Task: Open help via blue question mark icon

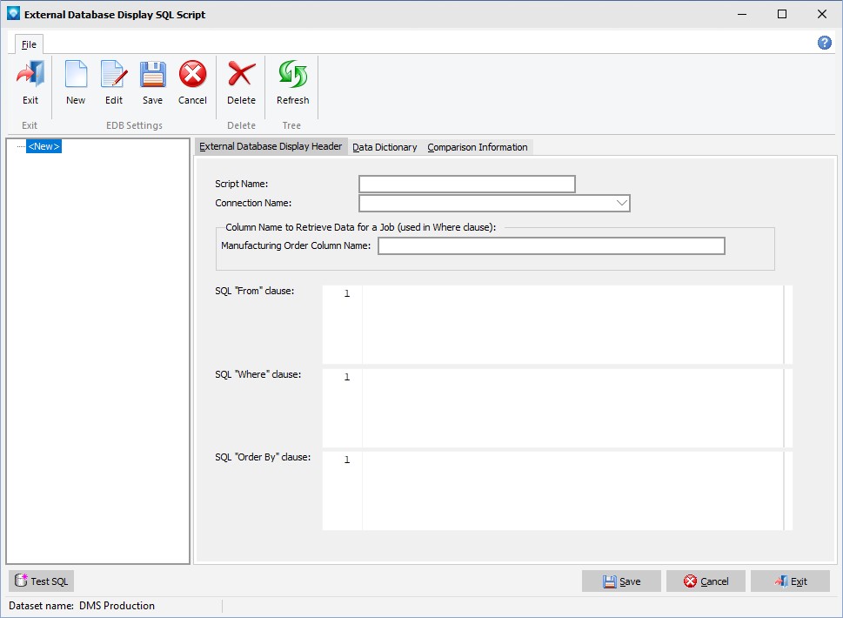Action: click(824, 43)
